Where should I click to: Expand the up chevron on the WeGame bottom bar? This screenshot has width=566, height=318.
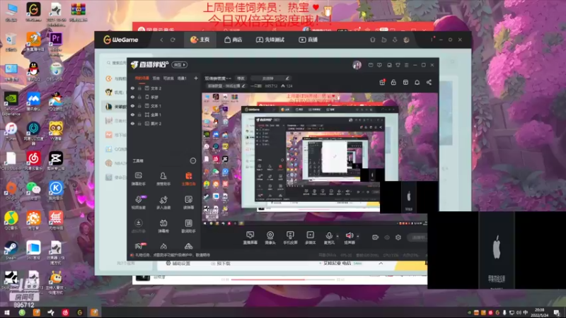point(381,264)
